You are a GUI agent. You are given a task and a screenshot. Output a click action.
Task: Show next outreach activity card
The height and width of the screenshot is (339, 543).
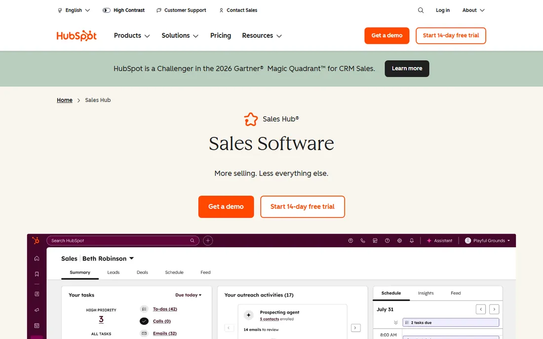pyautogui.click(x=355, y=328)
